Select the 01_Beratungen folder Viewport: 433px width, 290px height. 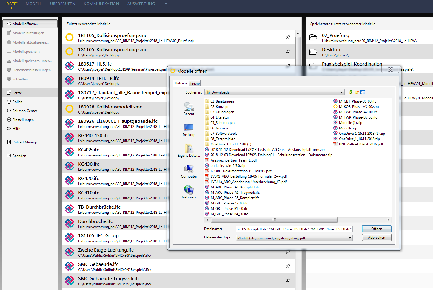pyautogui.click(x=222, y=101)
